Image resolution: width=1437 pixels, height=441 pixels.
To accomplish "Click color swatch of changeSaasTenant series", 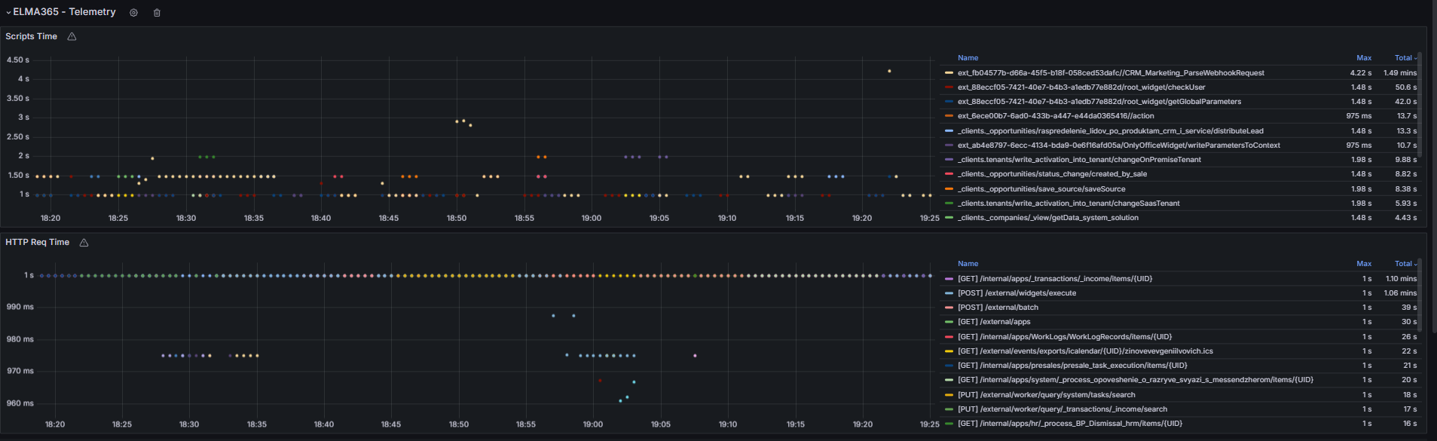I will click(949, 204).
